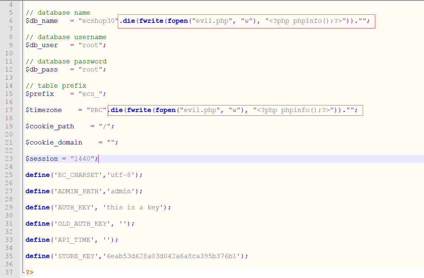The image size is (424, 278).
Task: Click line number 23 in the gutter
Action: pyautogui.click(x=9, y=159)
